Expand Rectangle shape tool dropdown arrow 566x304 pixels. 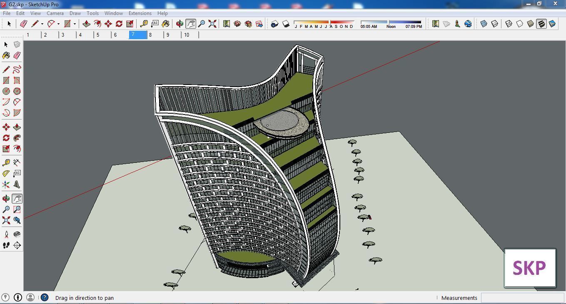point(75,24)
